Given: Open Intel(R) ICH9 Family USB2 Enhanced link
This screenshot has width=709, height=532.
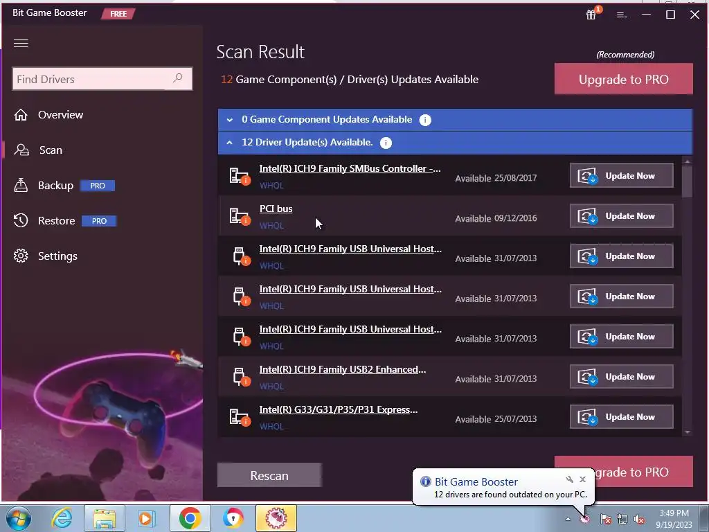Looking at the screenshot, I should [342, 370].
